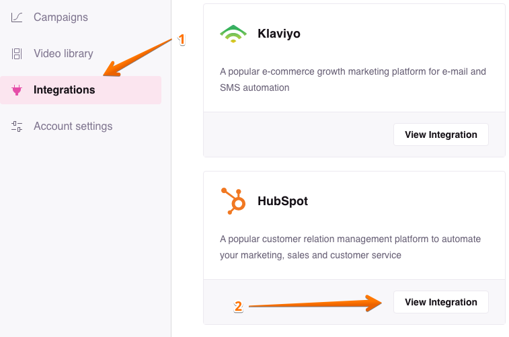509x337 pixels.
Task: Click the Klaviyo card title
Action: (279, 34)
